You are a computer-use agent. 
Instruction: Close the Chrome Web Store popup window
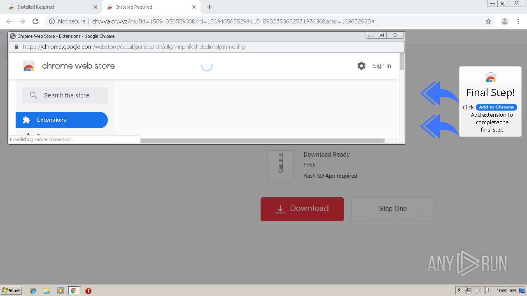pos(395,35)
